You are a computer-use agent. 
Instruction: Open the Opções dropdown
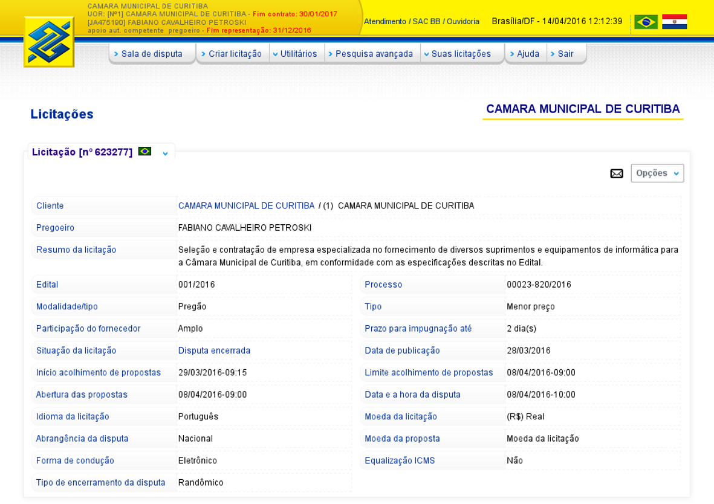[657, 173]
